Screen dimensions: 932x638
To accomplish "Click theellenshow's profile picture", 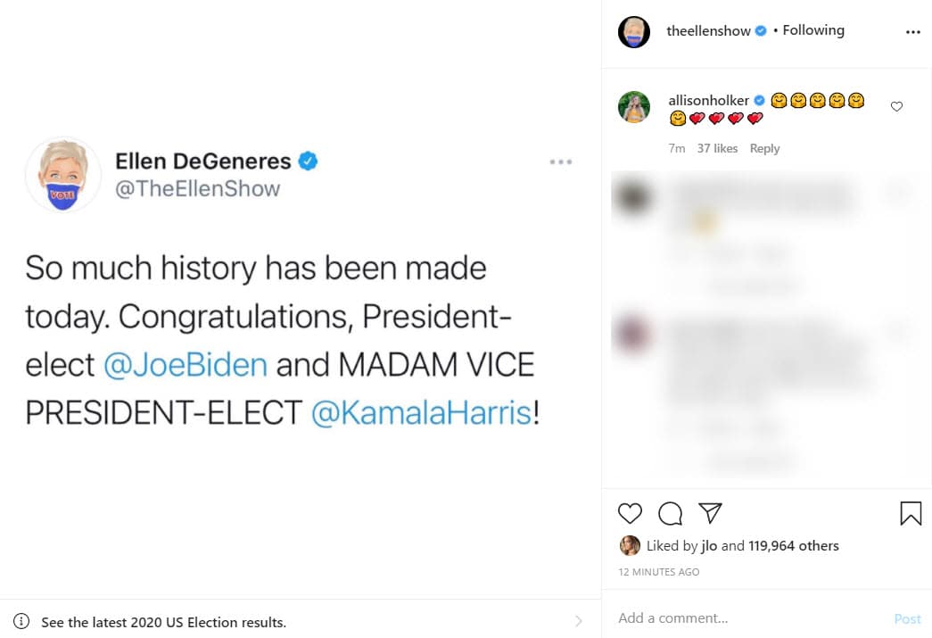I will 634,30.
